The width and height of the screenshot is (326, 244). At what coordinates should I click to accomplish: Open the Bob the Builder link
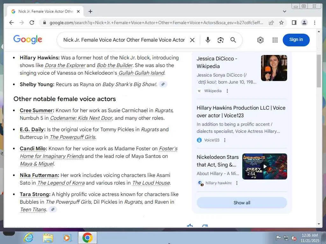pyautogui.click(x=115, y=65)
